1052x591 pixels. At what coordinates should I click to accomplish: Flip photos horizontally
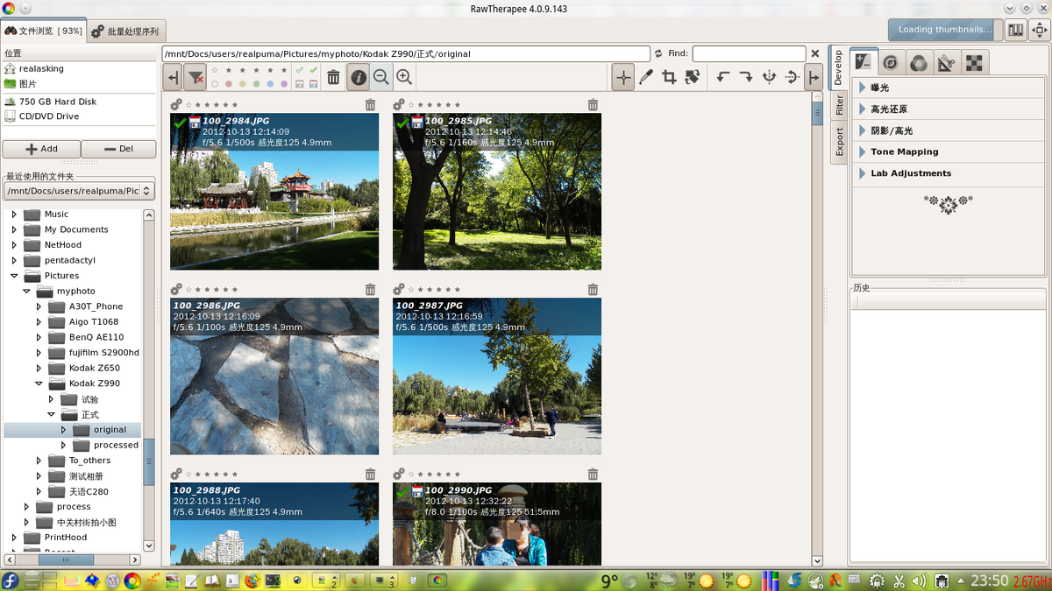click(769, 77)
